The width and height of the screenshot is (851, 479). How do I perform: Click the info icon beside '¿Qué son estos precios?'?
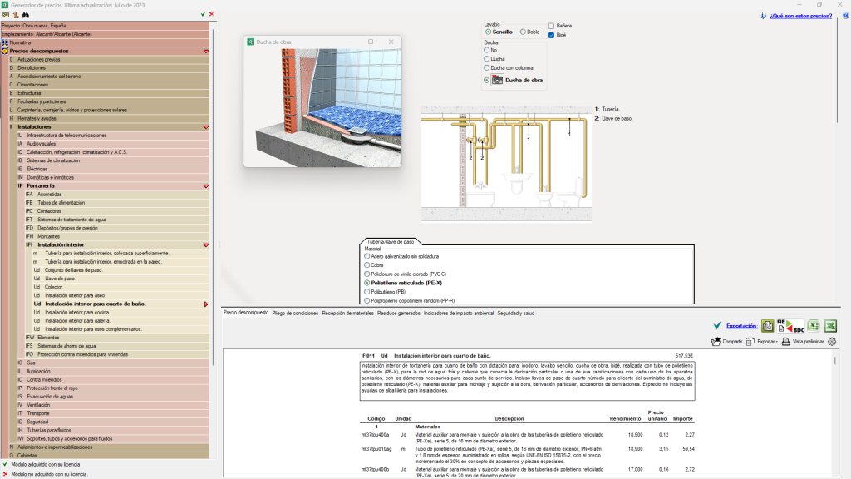coord(763,16)
